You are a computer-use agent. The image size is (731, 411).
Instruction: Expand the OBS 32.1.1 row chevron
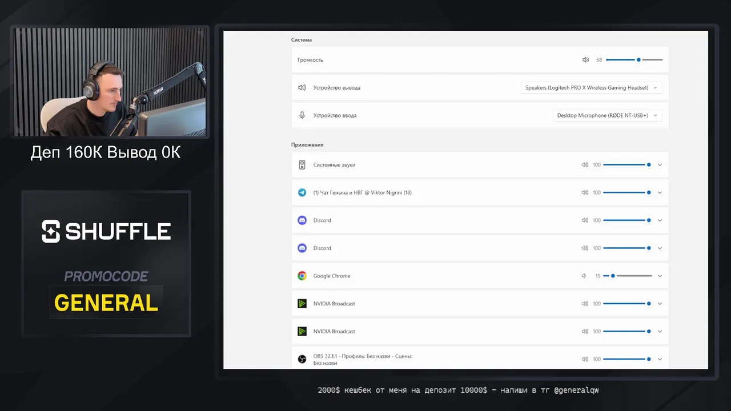click(660, 359)
